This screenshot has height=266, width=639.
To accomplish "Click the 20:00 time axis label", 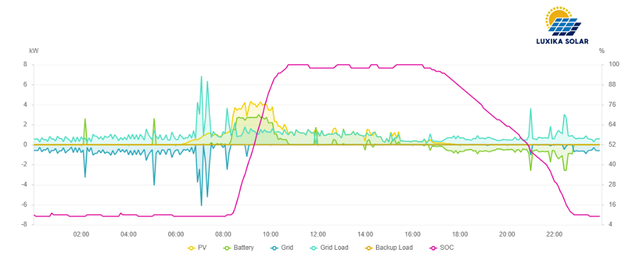I will [507, 234].
